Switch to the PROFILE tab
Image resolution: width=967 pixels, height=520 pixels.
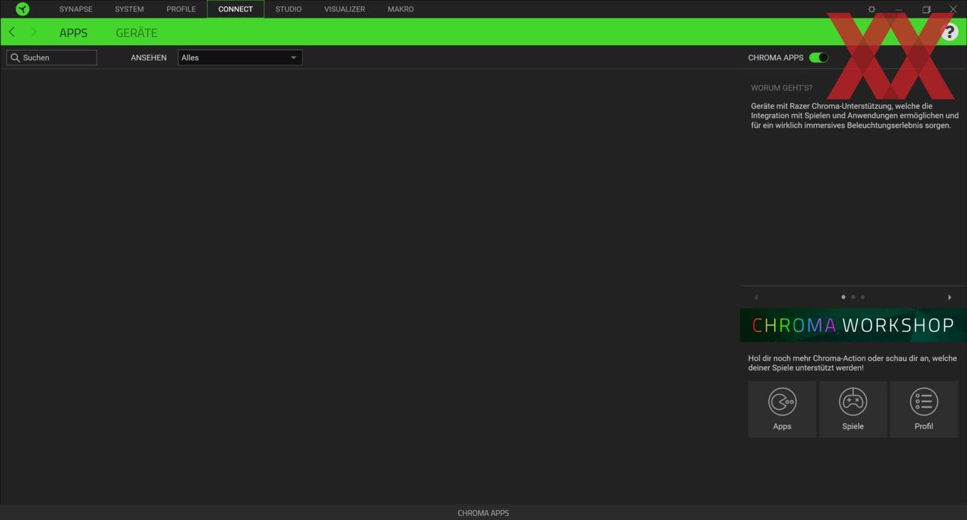[181, 9]
